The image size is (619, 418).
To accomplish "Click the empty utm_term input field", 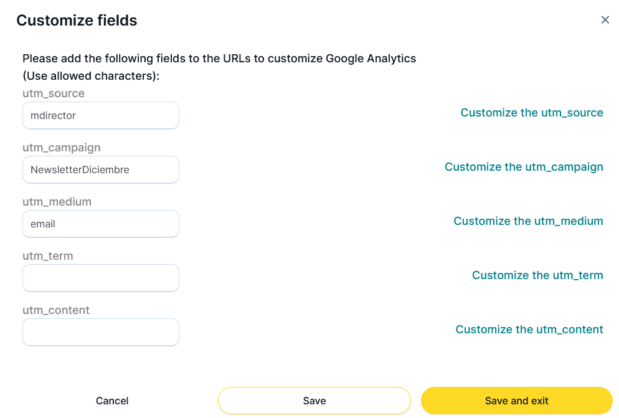I will [x=100, y=278].
